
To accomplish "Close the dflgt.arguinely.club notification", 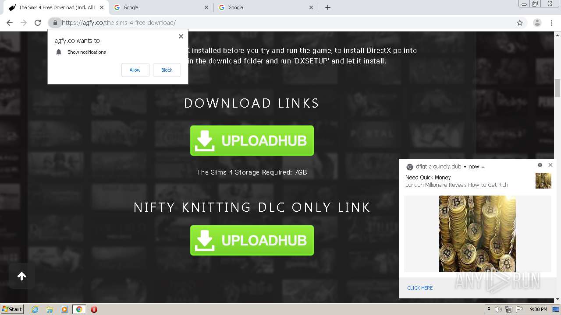I will click(x=550, y=165).
